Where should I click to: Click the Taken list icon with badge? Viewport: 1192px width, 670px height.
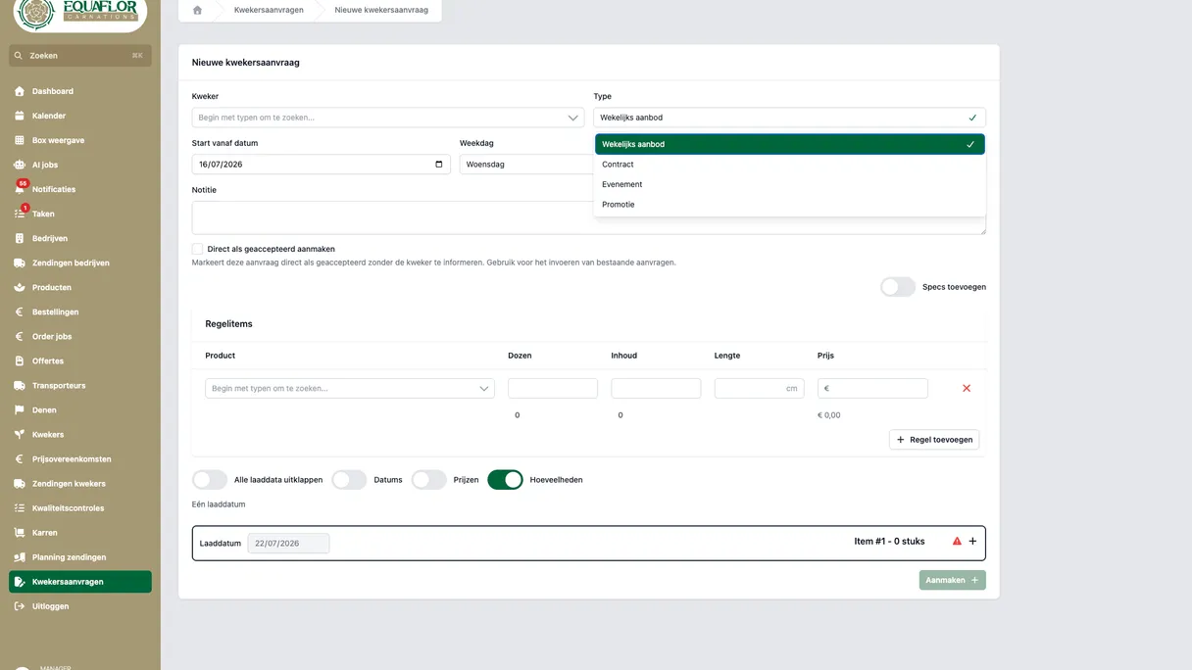click(x=19, y=213)
